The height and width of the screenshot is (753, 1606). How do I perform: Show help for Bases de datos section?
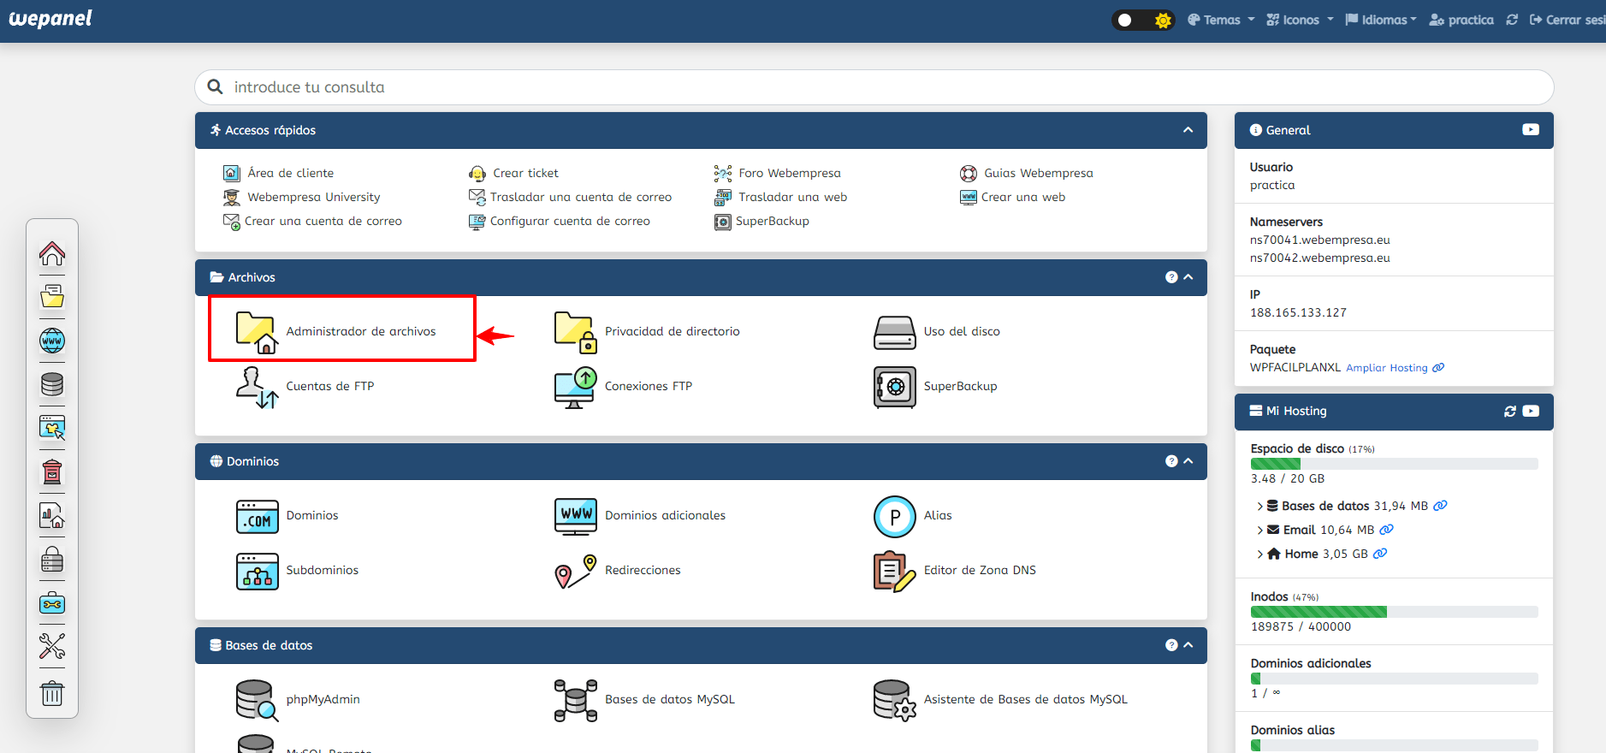1171,645
